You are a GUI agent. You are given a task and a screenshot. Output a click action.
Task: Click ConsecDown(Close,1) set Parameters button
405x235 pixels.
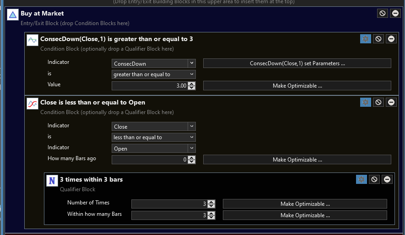coord(297,63)
